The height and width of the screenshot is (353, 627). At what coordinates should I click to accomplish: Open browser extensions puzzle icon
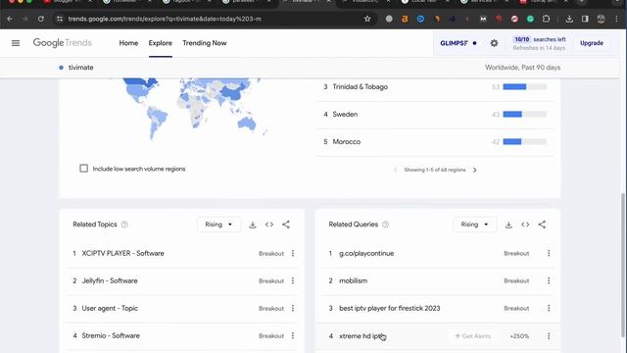coord(547,19)
